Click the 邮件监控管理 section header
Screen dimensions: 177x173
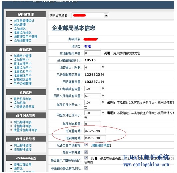click(x=26, y=139)
